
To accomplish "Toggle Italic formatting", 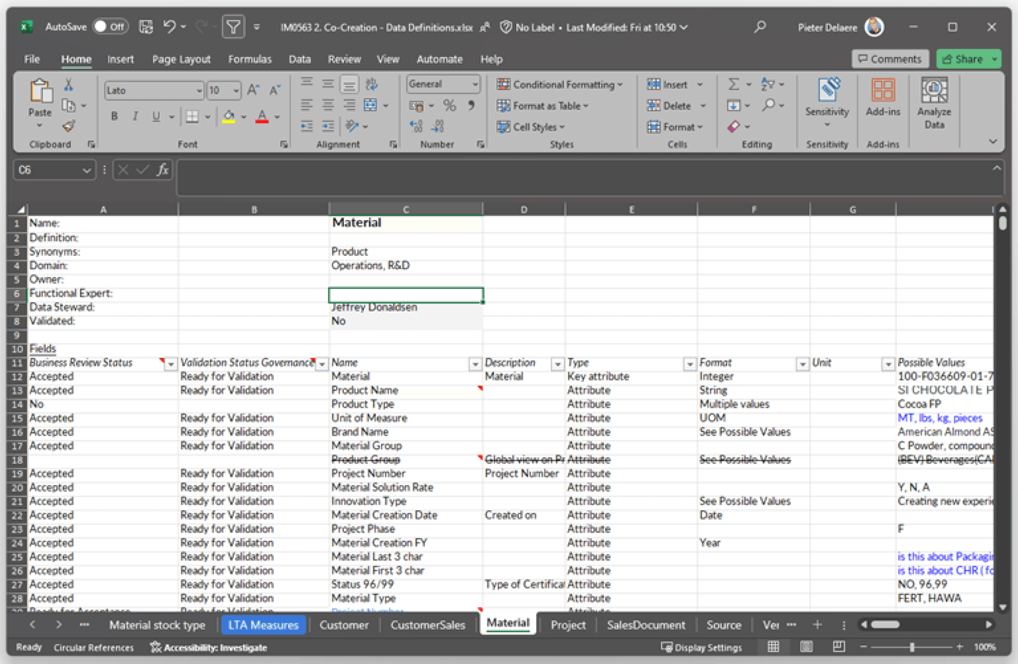I will pyautogui.click(x=135, y=116).
